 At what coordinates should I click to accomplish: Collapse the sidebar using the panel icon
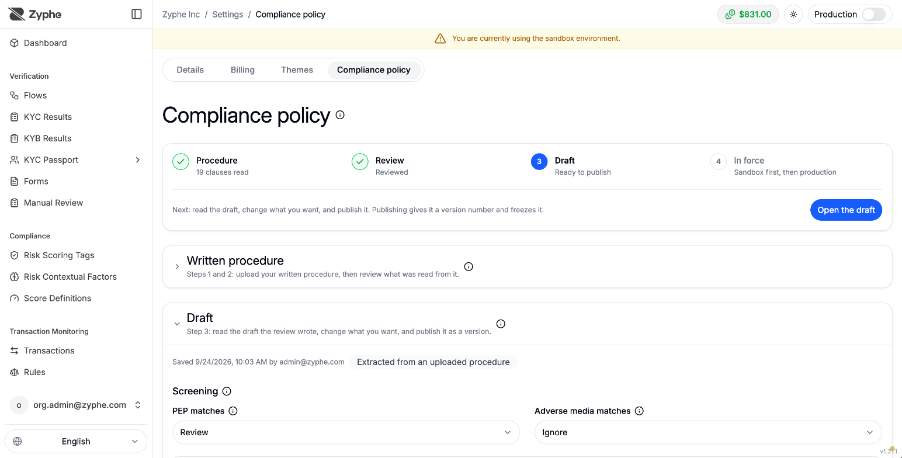click(x=137, y=14)
